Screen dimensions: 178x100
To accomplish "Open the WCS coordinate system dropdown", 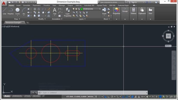I will click(x=168, y=46).
